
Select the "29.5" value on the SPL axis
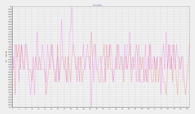click(x=10, y=70)
